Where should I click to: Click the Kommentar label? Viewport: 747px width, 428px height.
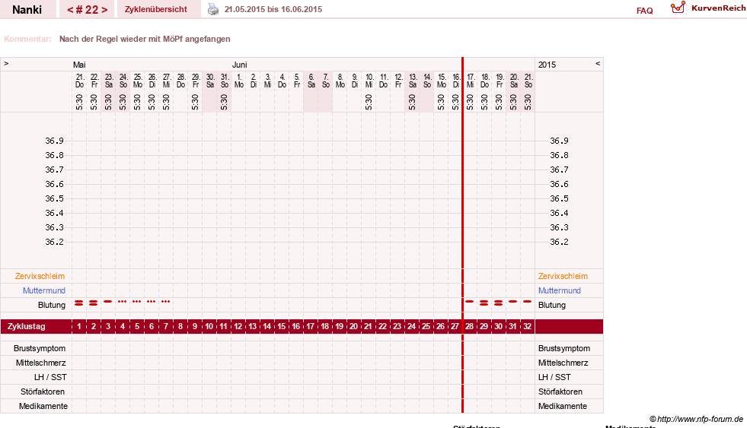[27, 39]
